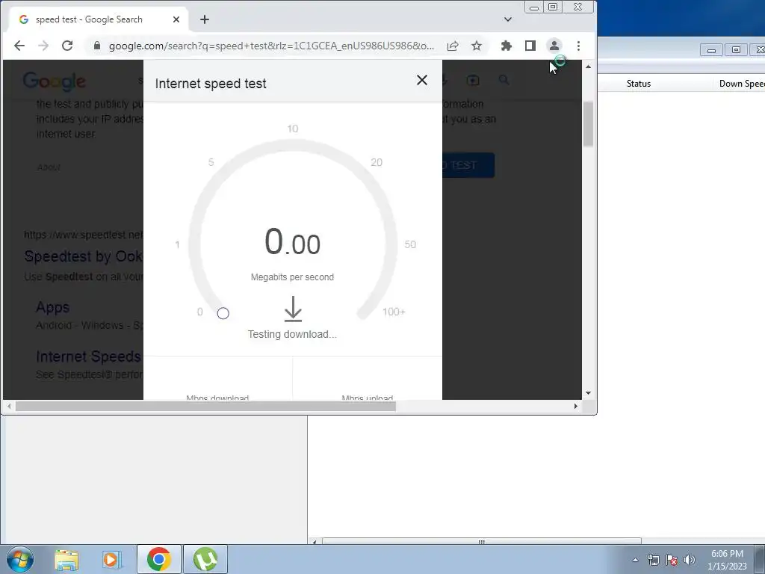Click the gauge needle indicator circle
The height and width of the screenshot is (574, 765).
click(223, 313)
